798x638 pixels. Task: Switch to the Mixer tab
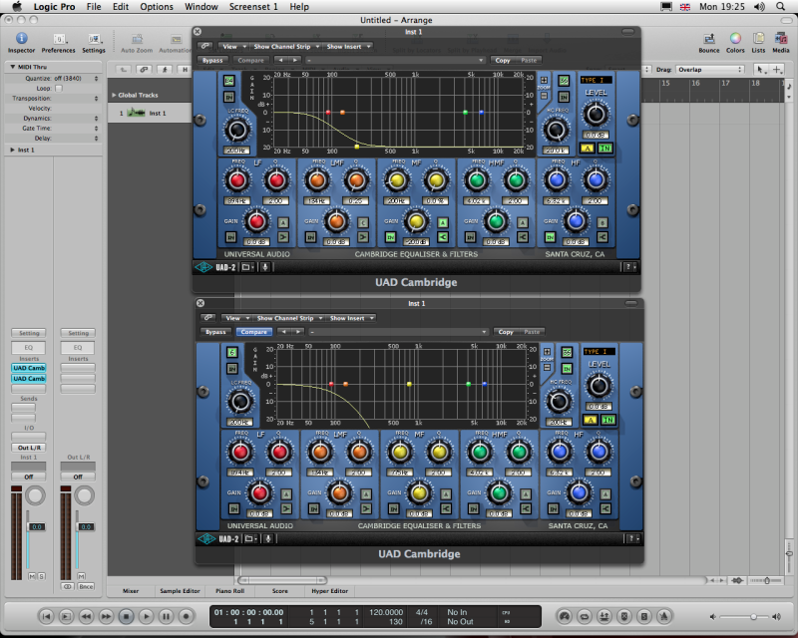click(x=131, y=591)
